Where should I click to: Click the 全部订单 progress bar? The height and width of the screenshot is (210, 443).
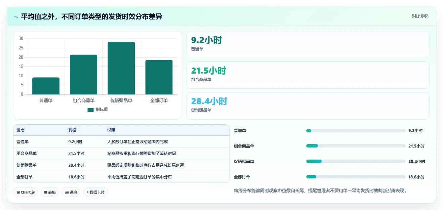[356, 177]
